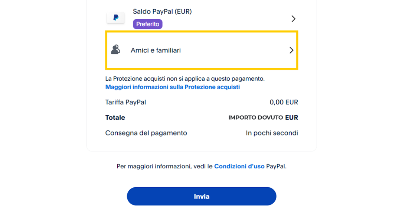Click the bold Totale label

click(115, 118)
